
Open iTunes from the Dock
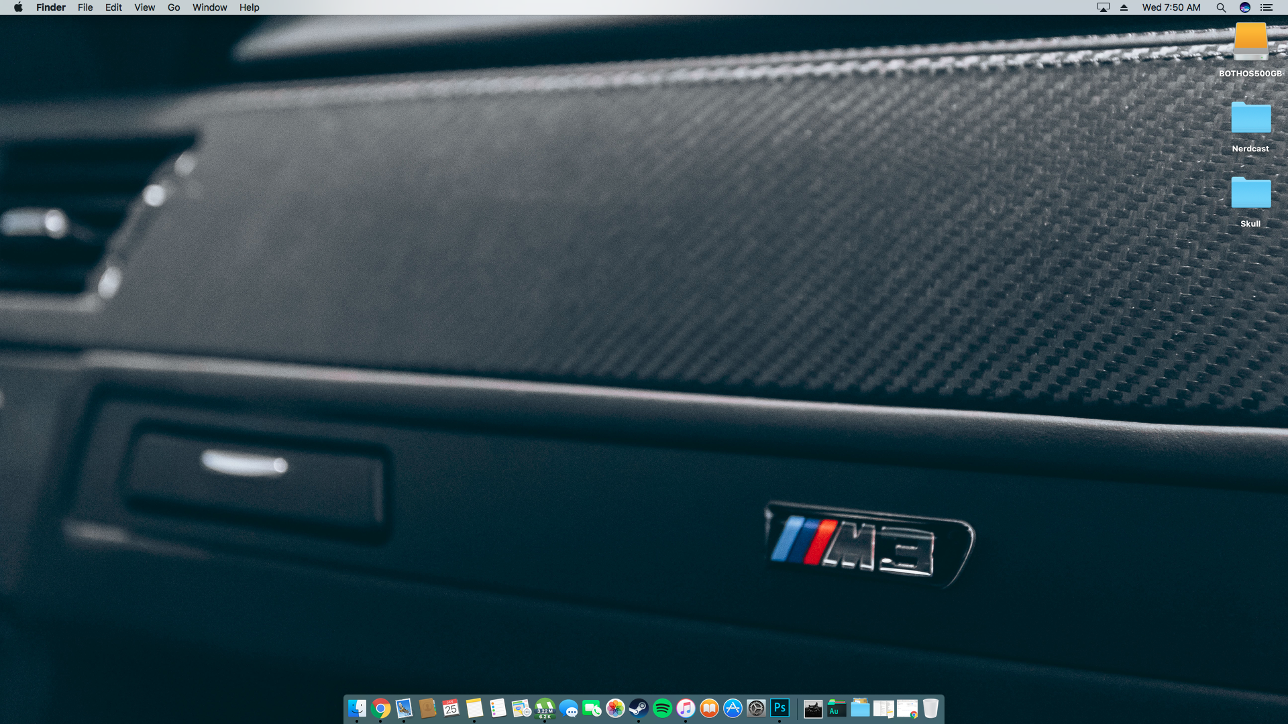[x=686, y=708]
